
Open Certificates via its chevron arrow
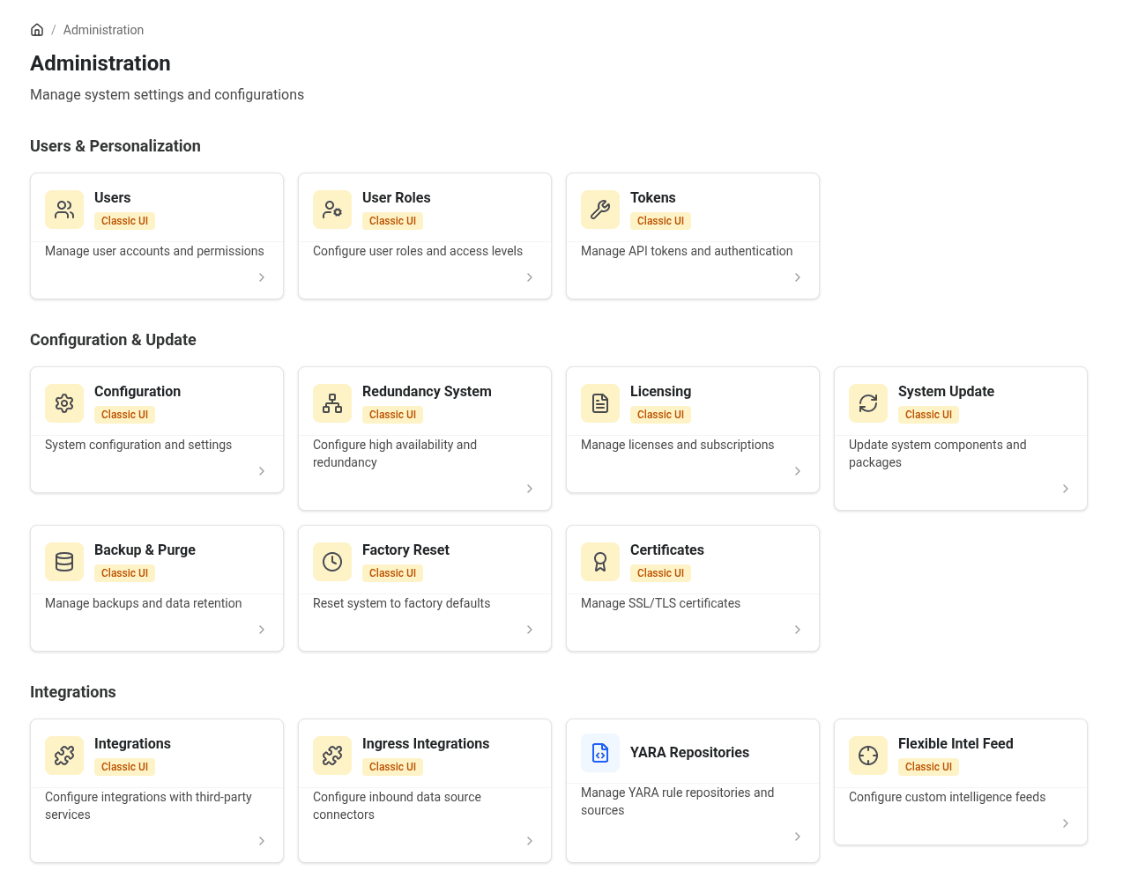pos(798,630)
